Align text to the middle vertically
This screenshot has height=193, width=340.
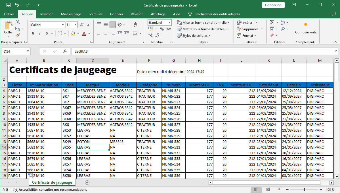click(106, 24)
